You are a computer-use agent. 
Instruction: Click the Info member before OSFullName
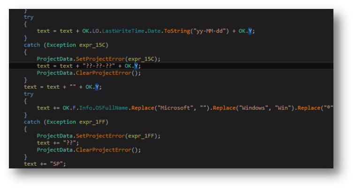click(x=85, y=108)
